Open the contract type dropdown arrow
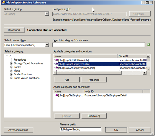 pos(47,45)
